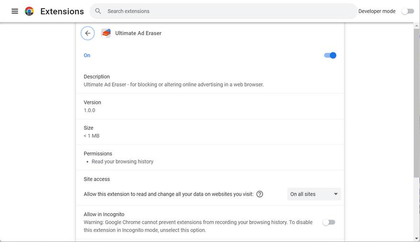This screenshot has width=420, height=242.
Task: Click the Chrome logo icon
Action: coord(29,11)
